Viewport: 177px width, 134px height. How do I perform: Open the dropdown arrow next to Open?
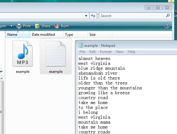pyautogui.click(x=11, y=26)
